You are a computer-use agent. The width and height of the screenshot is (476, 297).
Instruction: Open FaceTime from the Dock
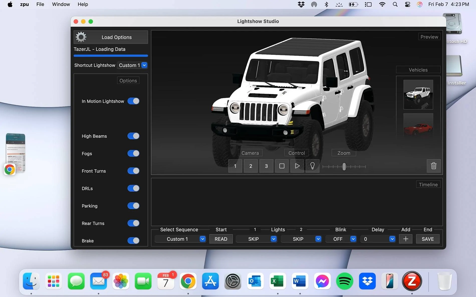[x=143, y=281]
